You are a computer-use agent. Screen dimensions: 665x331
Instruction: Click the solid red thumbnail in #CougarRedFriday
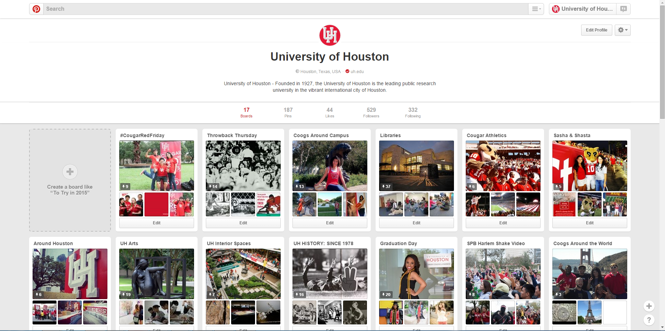(156, 204)
